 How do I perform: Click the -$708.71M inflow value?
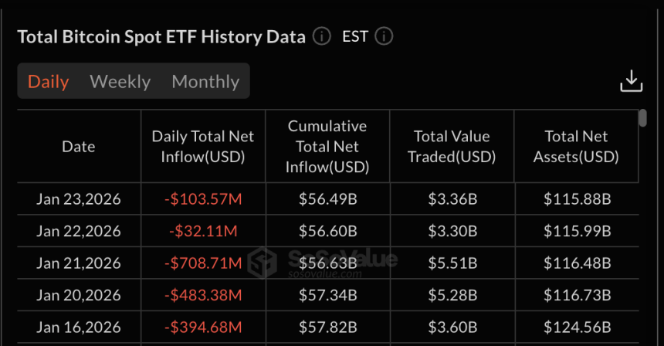203,263
